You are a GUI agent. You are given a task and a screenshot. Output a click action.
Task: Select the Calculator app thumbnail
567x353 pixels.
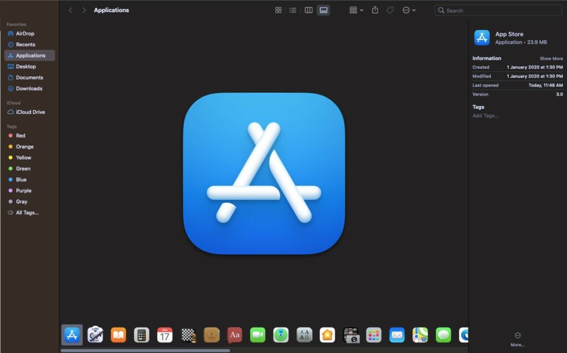pos(142,335)
